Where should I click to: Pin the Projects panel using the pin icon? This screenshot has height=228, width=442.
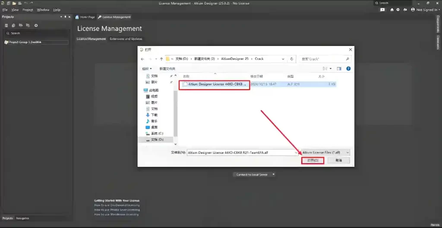click(x=65, y=17)
